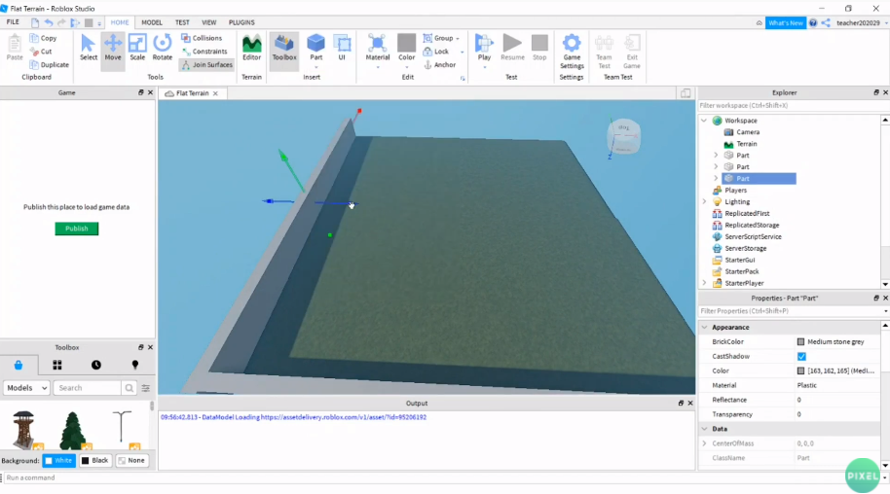The image size is (890, 494).
Task: Lock the selected part
Action: click(x=436, y=51)
